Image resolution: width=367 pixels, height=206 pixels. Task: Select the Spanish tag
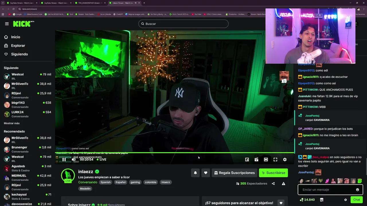[106, 182]
